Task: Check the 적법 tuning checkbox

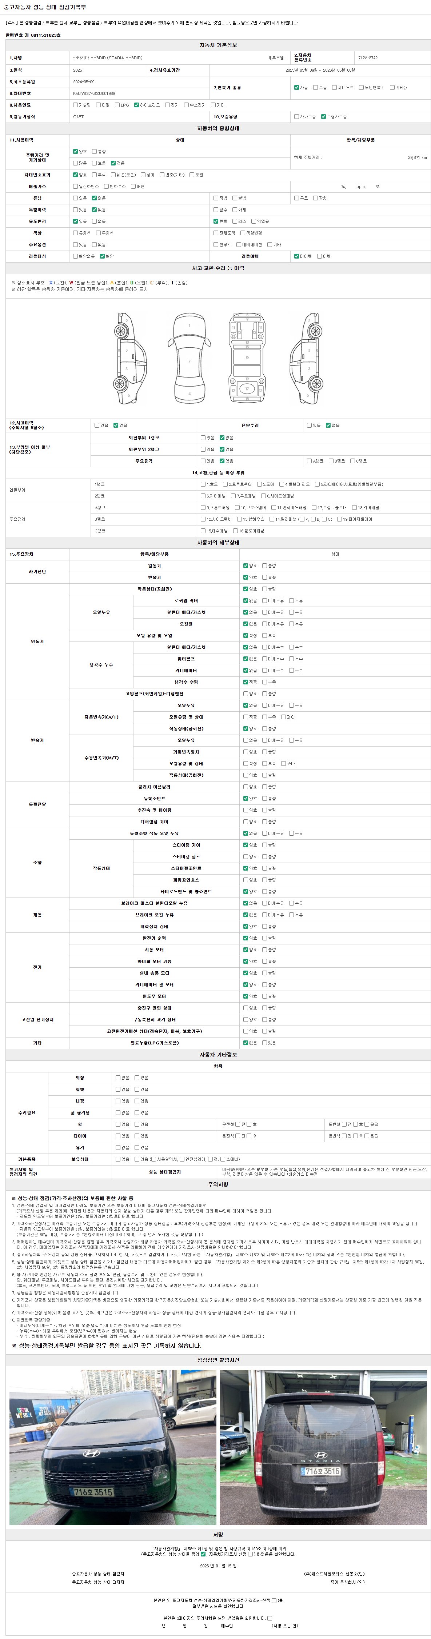Action: [216, 198]
